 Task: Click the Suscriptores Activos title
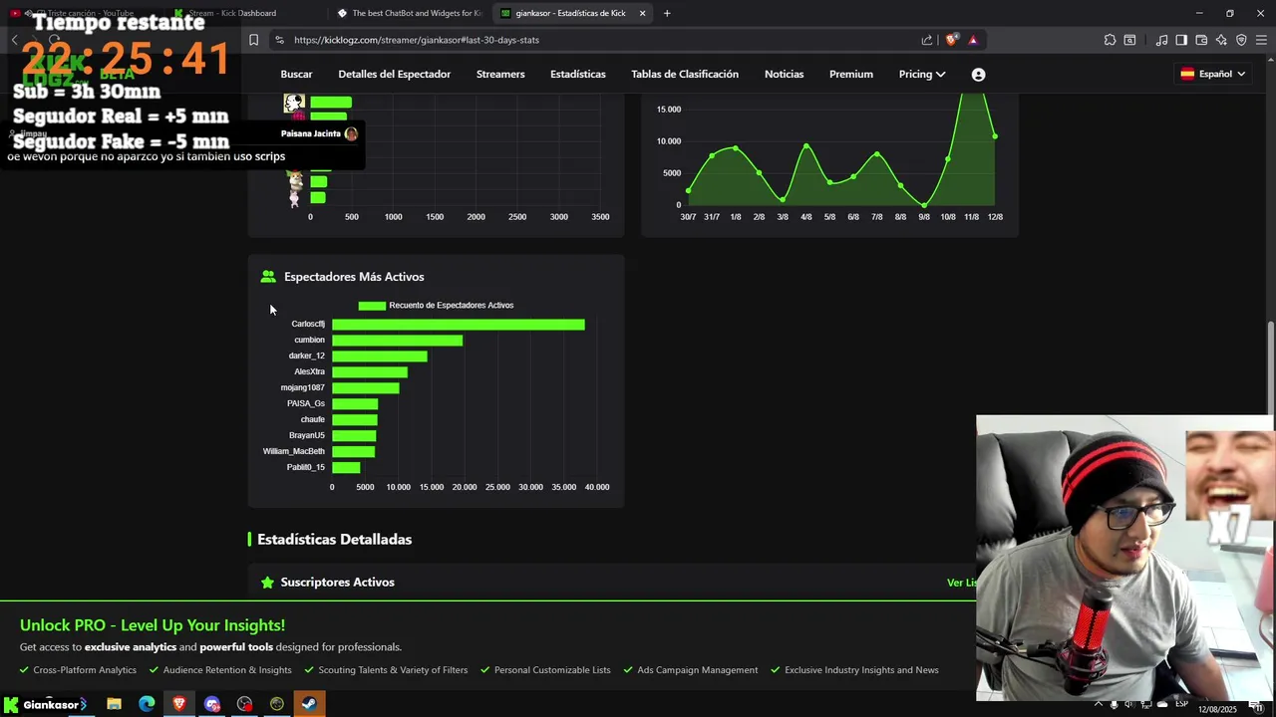(337, 583)
